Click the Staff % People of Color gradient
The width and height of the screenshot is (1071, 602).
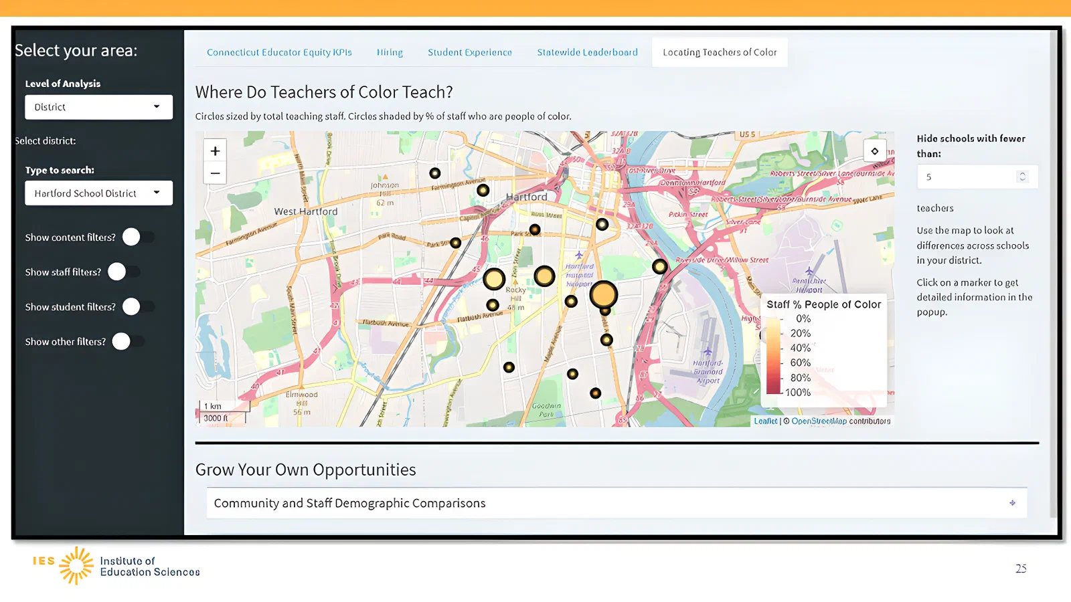pos(773,356)
